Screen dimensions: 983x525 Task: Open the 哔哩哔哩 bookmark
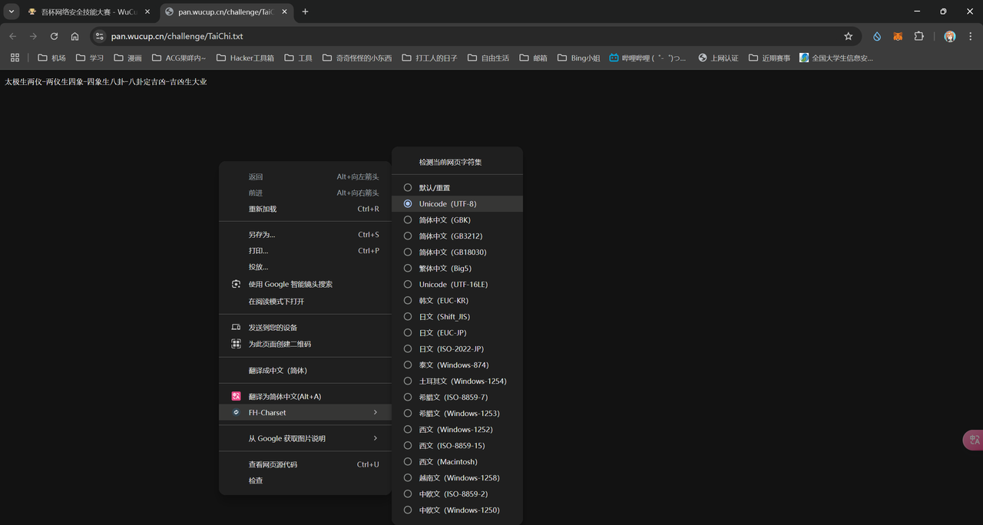648,58
